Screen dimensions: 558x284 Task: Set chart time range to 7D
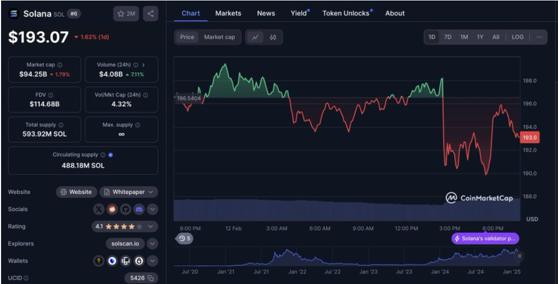[447, 37]
